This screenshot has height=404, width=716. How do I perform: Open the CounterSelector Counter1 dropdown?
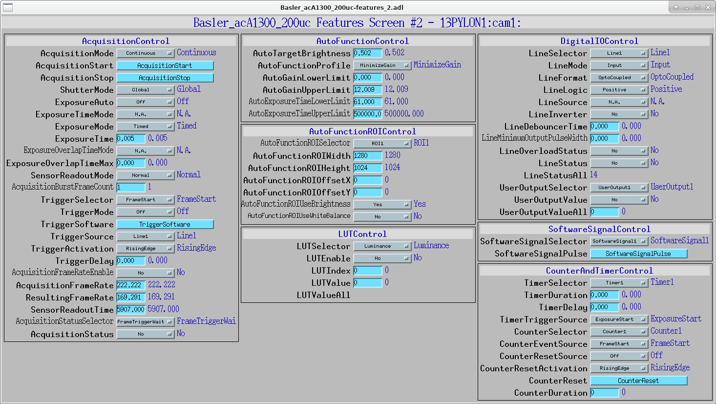click(619, 332)
